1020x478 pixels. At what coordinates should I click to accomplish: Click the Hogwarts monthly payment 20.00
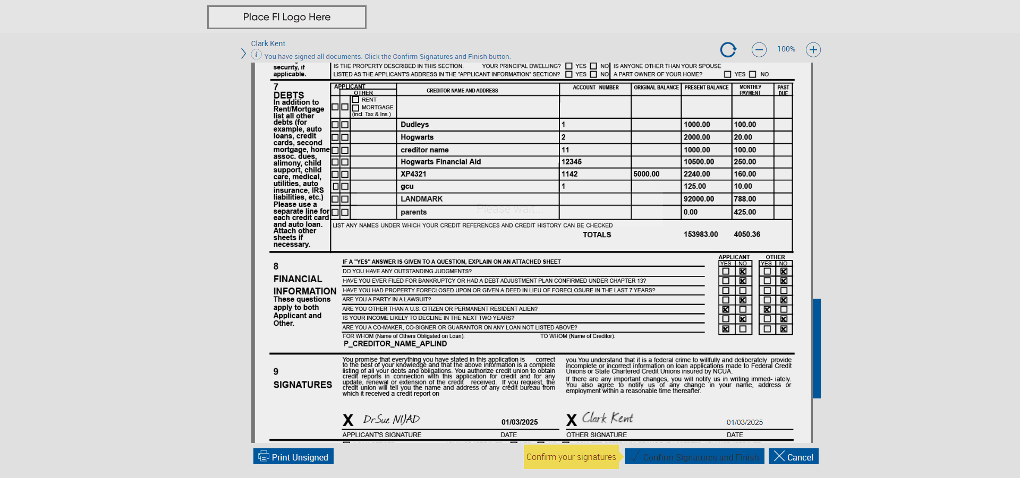click(x=743, y=137)
